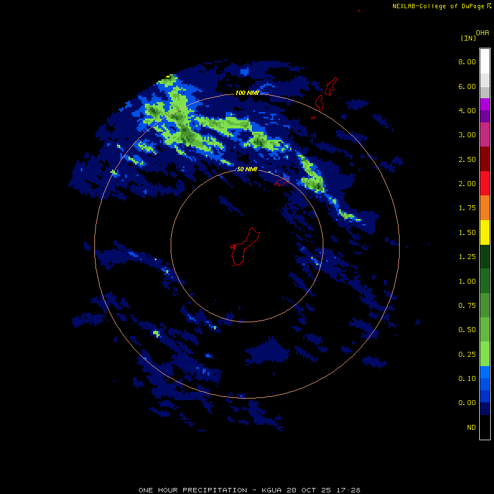The image size is (494, 494).
Task: Click the 50 NMI range ring label
Action: (x=248, y=169)
